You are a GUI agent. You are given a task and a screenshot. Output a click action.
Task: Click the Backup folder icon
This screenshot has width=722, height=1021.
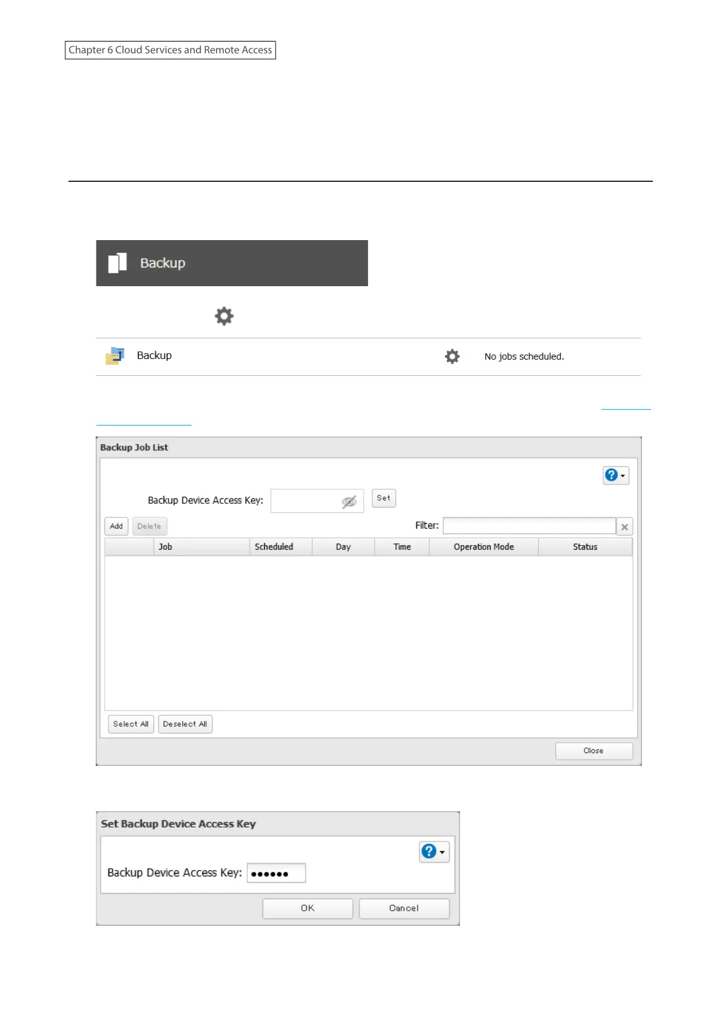(115, 356)
